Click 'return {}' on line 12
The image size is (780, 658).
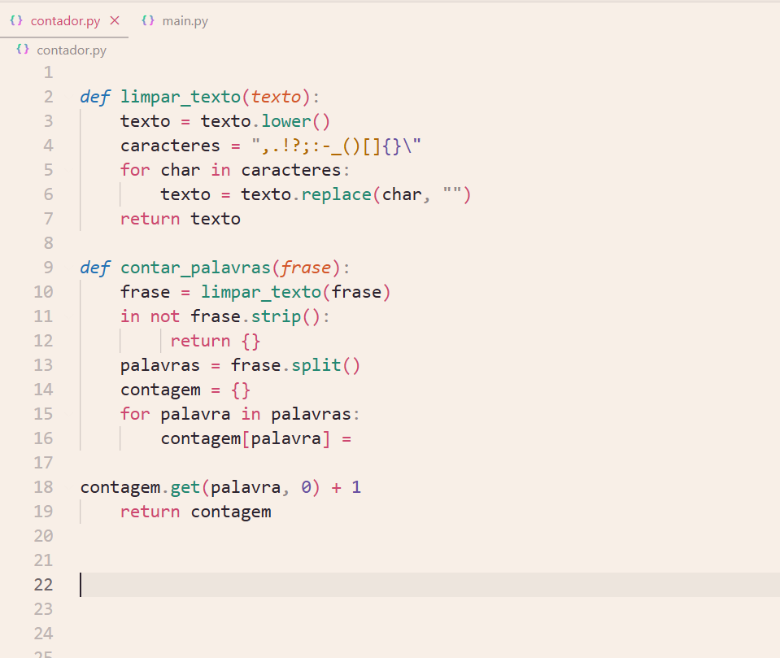pos(216,341)
